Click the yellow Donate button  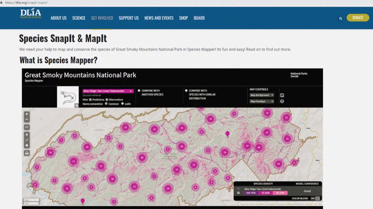(358, 18)
